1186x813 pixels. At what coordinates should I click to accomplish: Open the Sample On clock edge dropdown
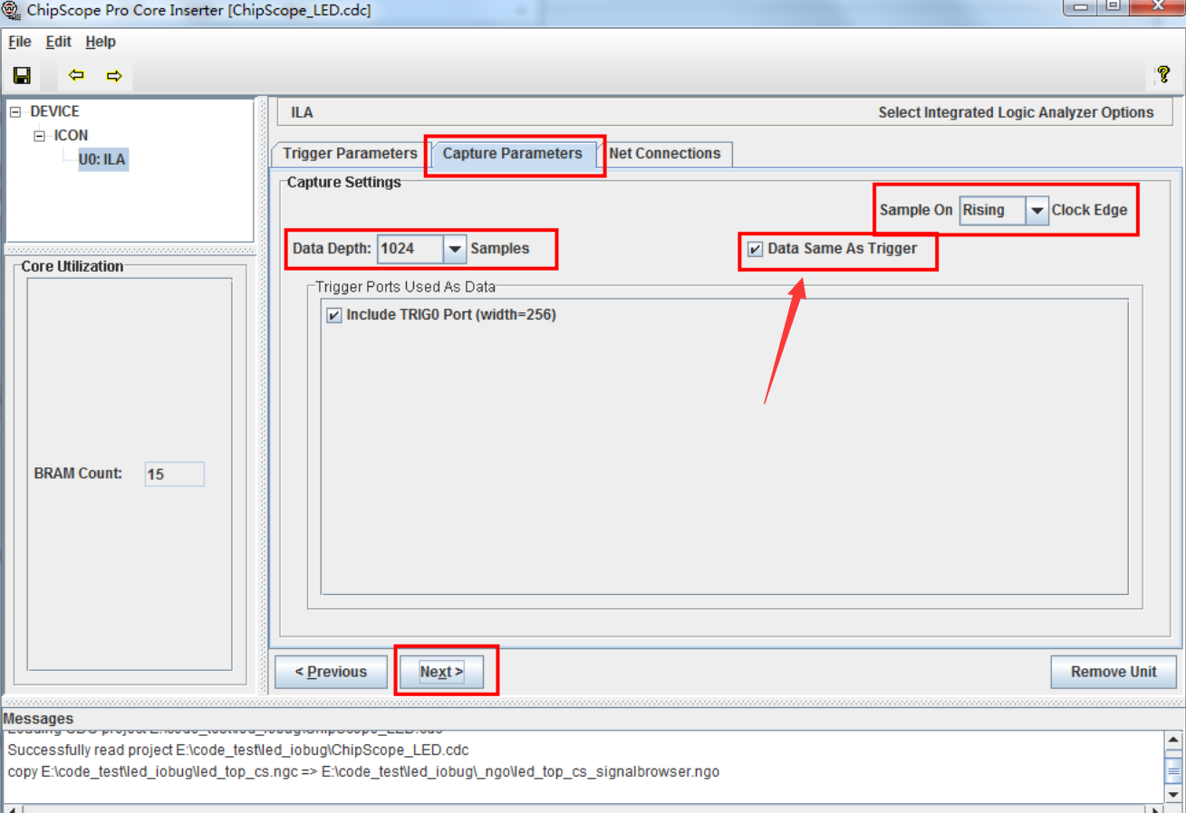click(1037, 210)
